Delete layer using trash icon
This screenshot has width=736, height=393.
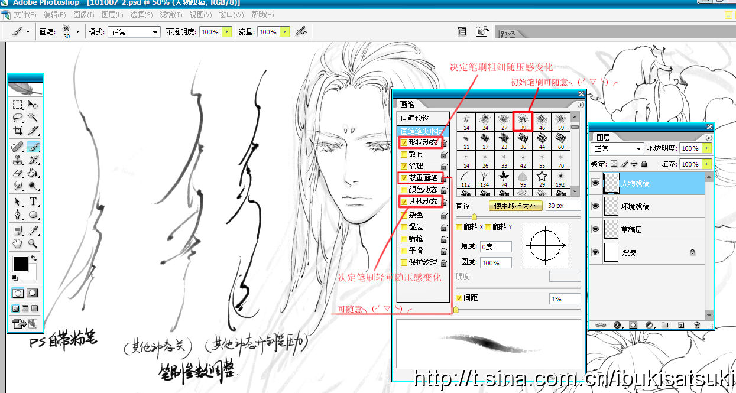tap(697, 324)
